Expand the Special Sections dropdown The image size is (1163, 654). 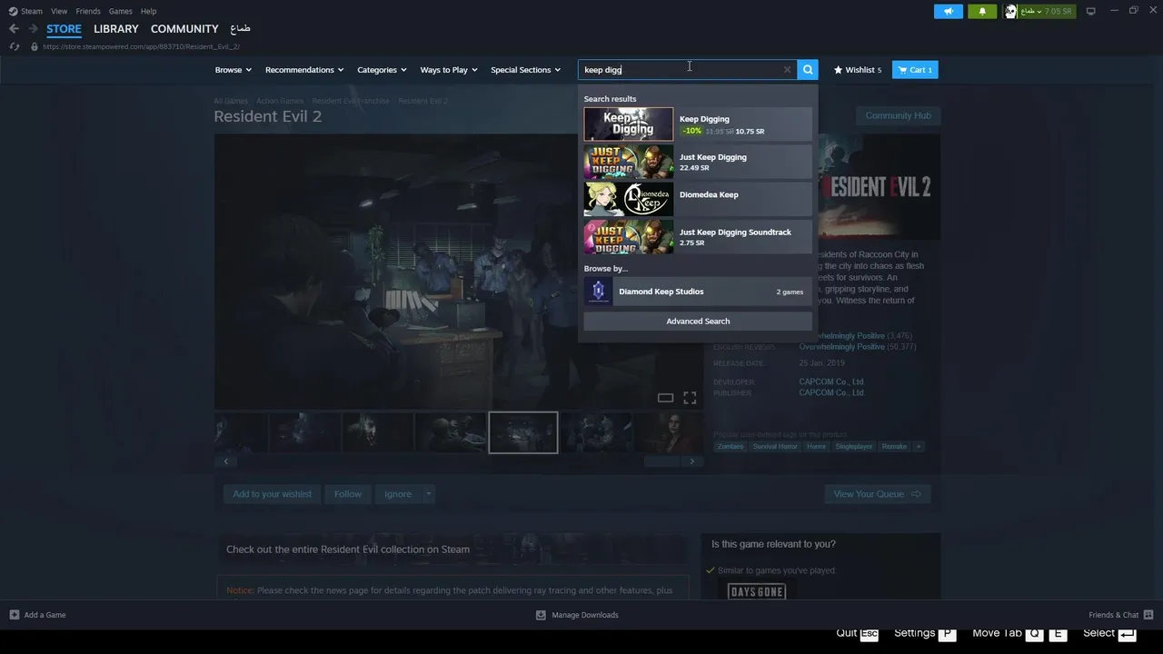point(525,70)
